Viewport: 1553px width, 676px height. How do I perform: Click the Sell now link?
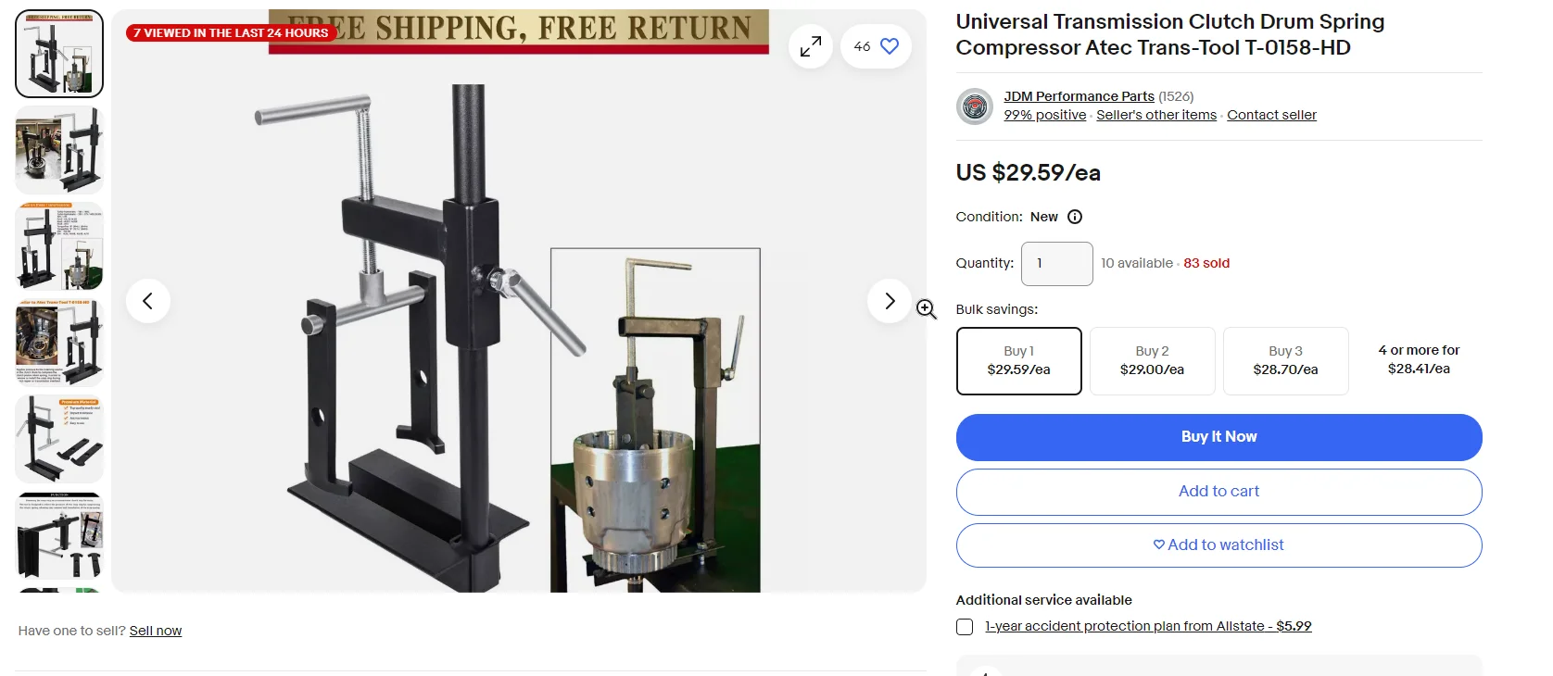pyautogui.click(x=156, y=631)
